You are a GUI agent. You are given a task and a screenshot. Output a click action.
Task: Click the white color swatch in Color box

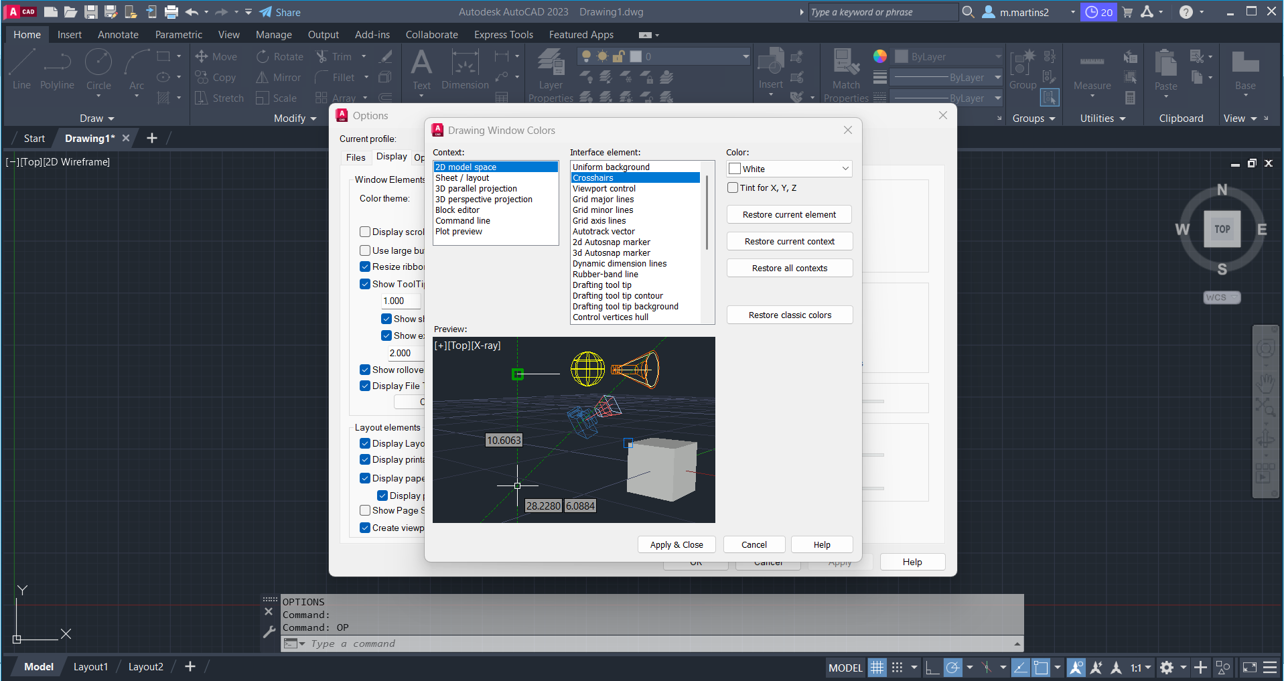tap(735, 169)
